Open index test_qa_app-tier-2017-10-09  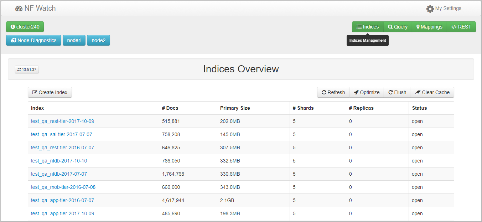(62, 213)
